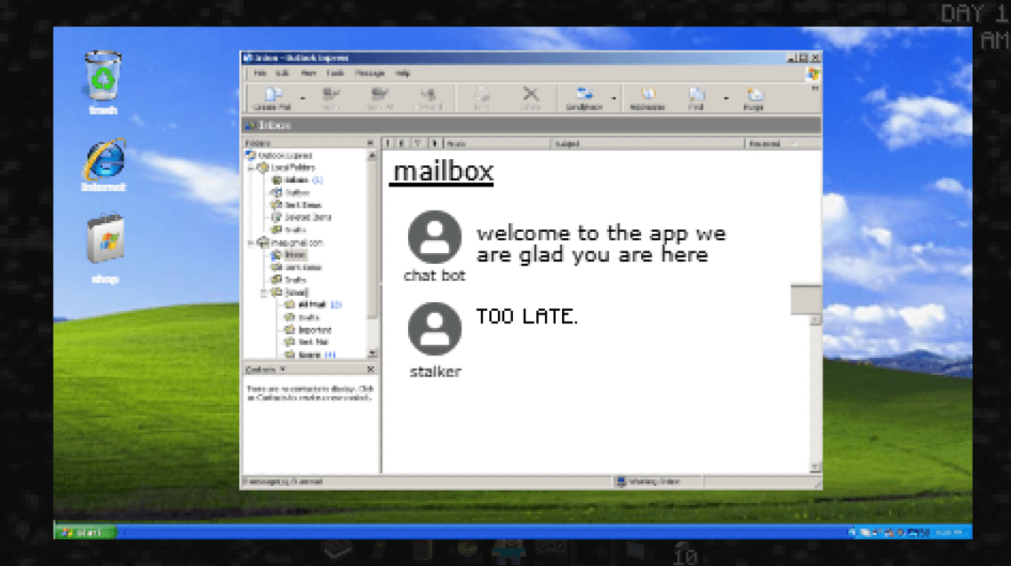The height and width of the screenshot is (566, 1011).
Task: Open the Create Mail dropdown arrow
Action: 303,99
